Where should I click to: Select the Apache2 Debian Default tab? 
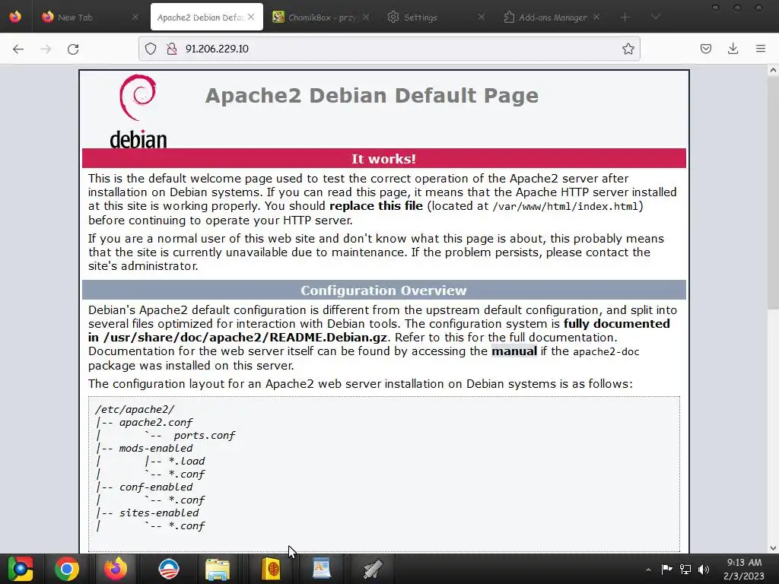click(207, 17)
